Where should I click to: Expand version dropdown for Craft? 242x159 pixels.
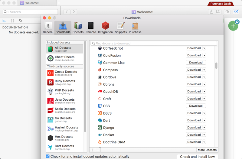[204, 99]
